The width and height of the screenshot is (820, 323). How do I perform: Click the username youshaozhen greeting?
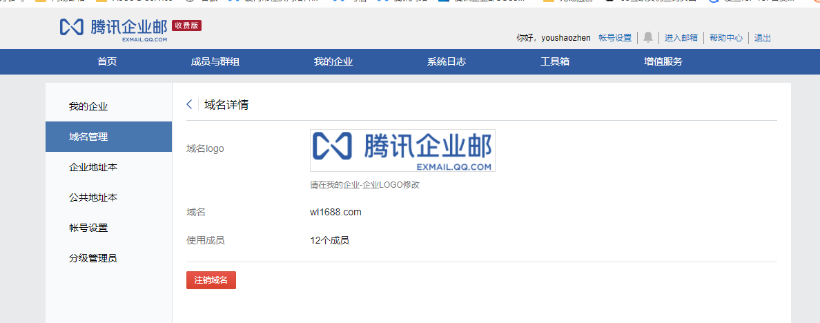pyautogui.click(x=567, y=38)
